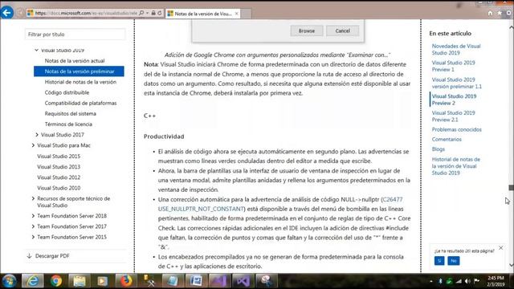Image resolution: width=514 pixels, height=289 pixels.
Task: Open the Word document taskbar icon
Action: point(196,281)
